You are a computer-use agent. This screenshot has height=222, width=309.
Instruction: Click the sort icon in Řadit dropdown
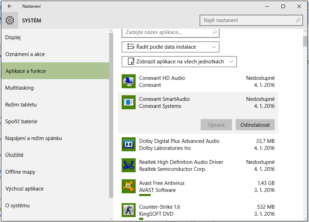pyautogui.click(x=131, y=47)
